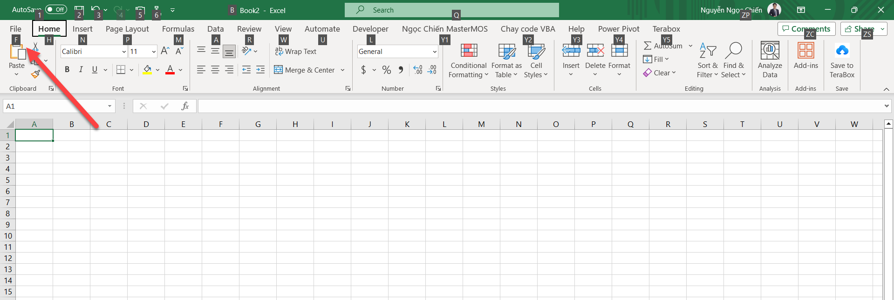Toggle Bold formatting
The width and height of the screenshot is (894, 300).
[67, 70]
